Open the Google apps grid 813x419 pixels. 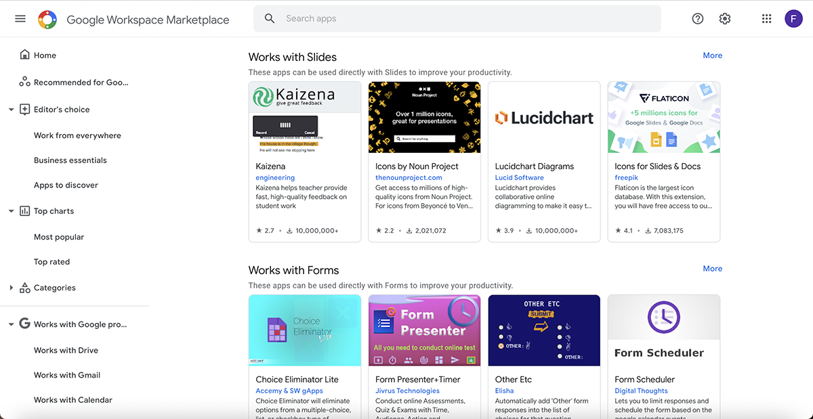click(x=766, y=18)
